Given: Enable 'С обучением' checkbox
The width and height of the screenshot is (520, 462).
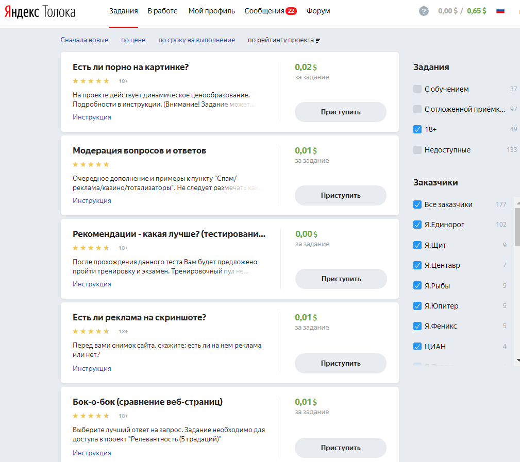Looking at the screenshot, I should [x=417, y=89].
